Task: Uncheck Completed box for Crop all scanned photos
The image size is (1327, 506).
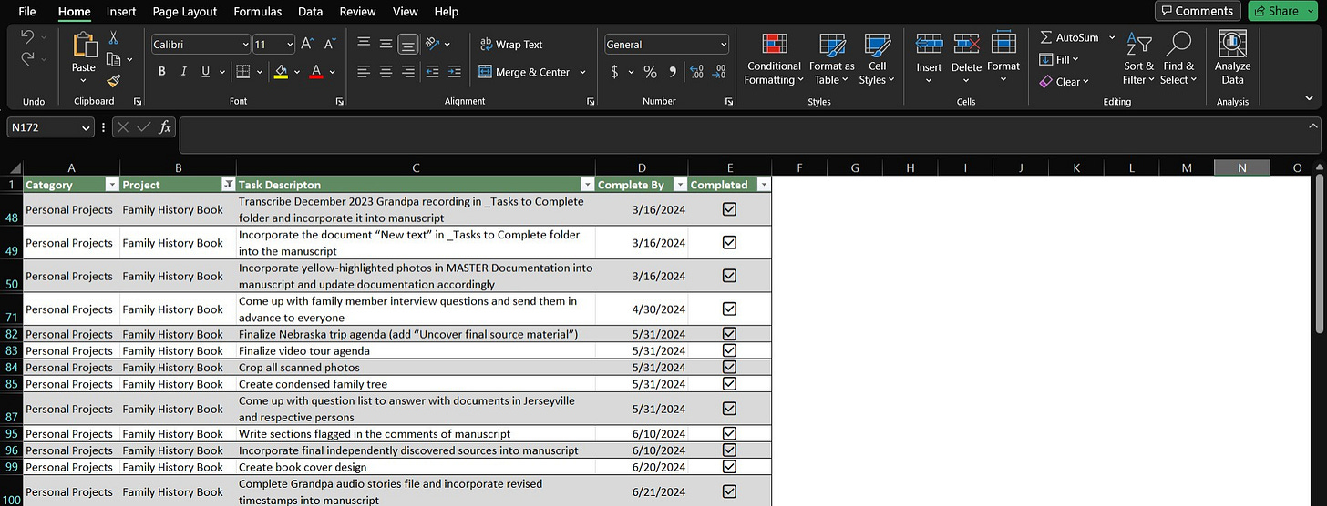Action: [x=729, y=367]
